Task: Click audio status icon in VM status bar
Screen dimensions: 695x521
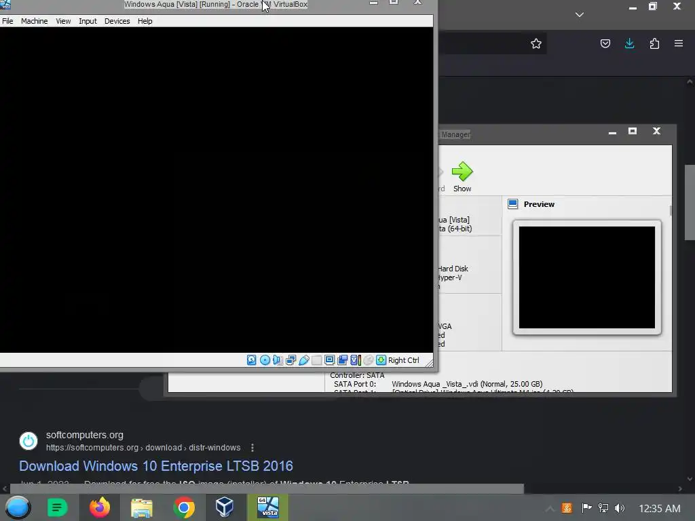Action: (x=278, y=360)
